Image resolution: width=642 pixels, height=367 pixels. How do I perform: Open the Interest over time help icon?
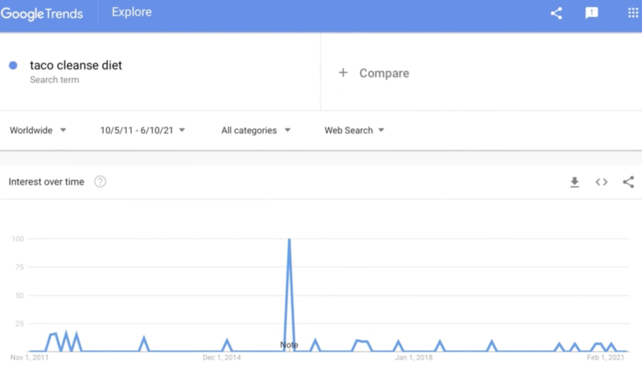tap(100, 182)
